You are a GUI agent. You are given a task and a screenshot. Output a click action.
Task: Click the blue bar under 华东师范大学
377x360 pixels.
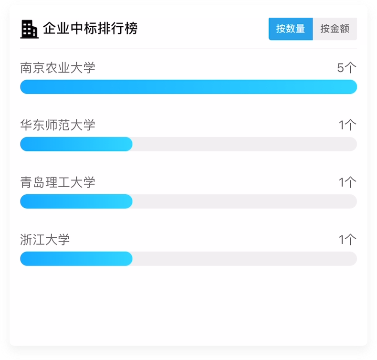pyautogui.click(x=76, y=144)
